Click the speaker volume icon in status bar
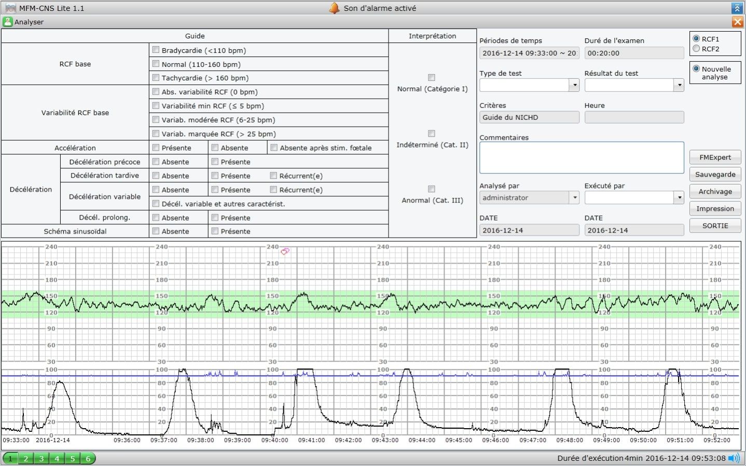 point(734,458)
